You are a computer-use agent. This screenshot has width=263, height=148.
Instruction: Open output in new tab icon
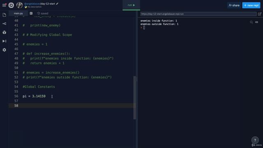[260, 14]
